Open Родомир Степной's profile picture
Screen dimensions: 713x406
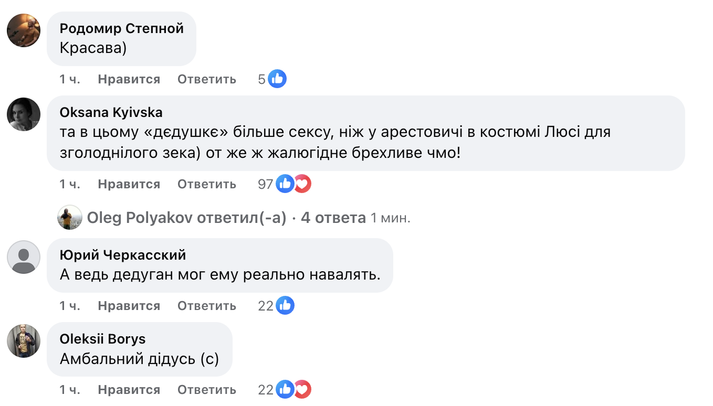(24, 30)
